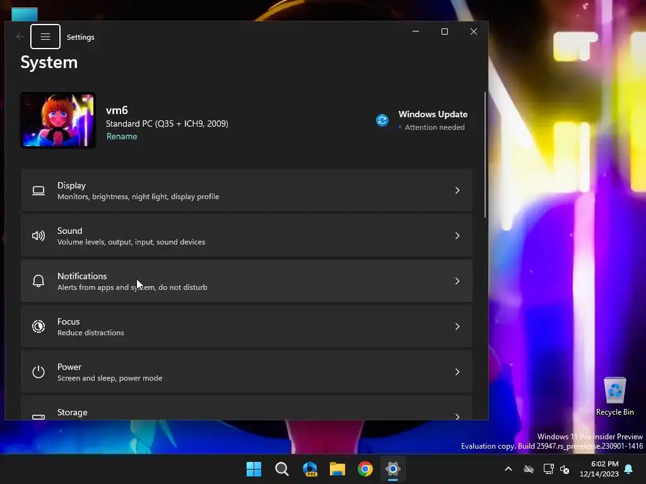Close the Settings window

pos(474,32)
